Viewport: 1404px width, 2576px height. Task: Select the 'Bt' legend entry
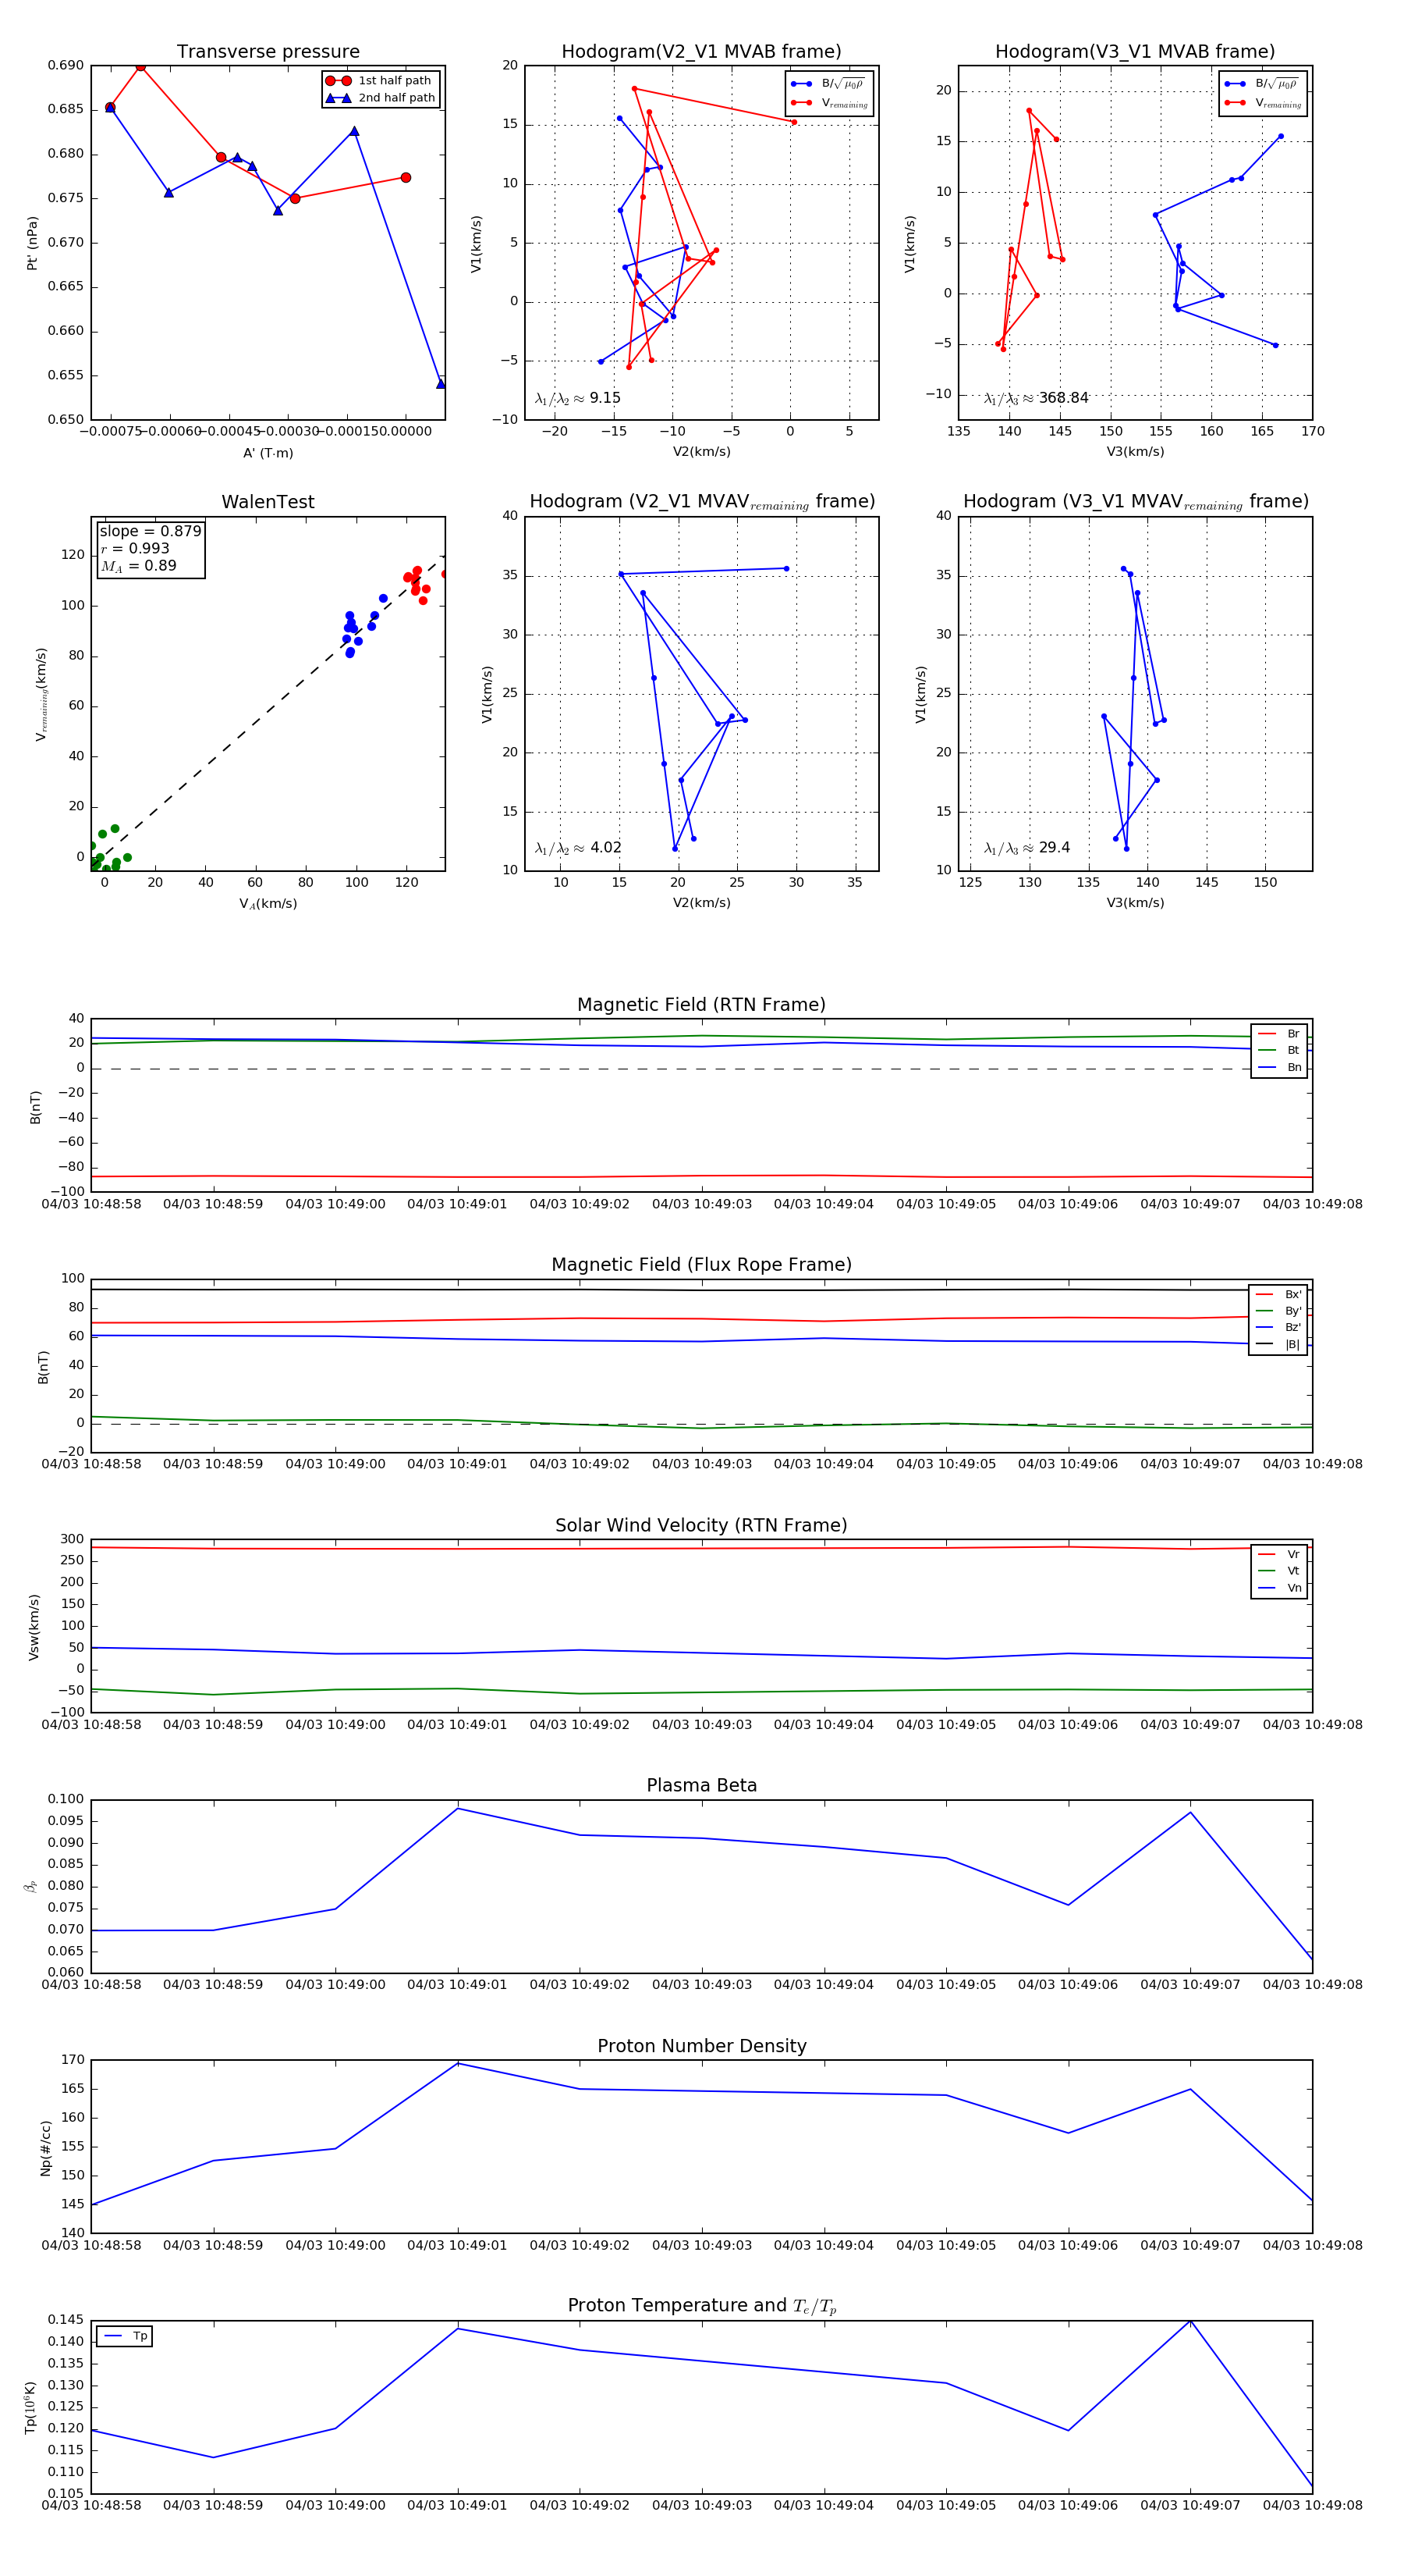1279,1050
